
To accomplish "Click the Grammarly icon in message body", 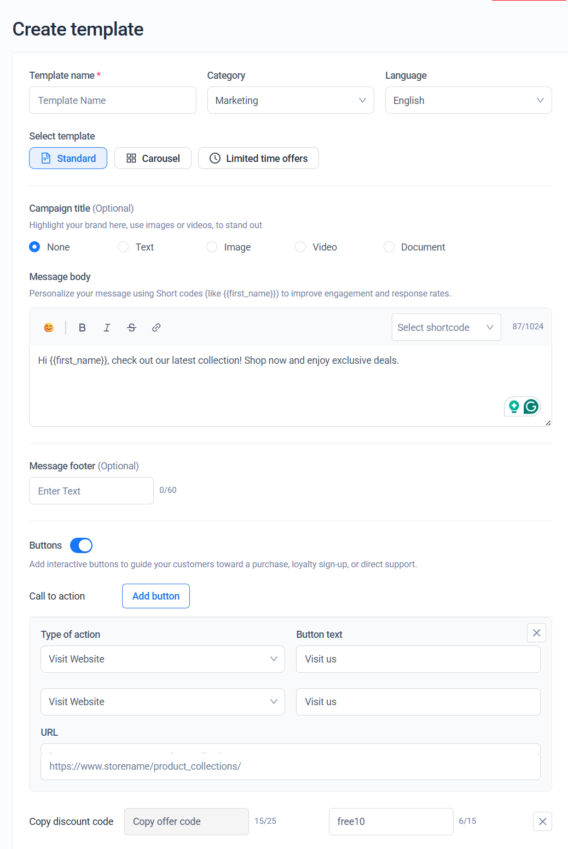I will click(x=530, y=406).
